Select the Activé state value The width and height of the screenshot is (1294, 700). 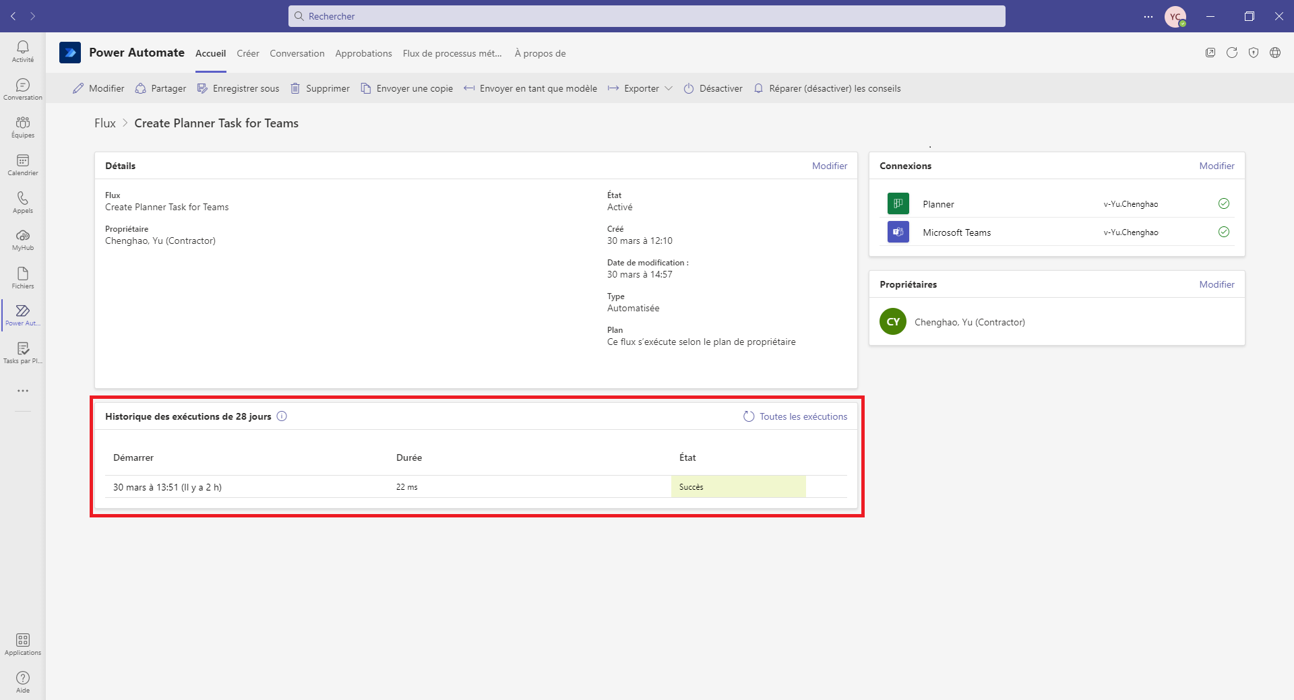[620, 207]
